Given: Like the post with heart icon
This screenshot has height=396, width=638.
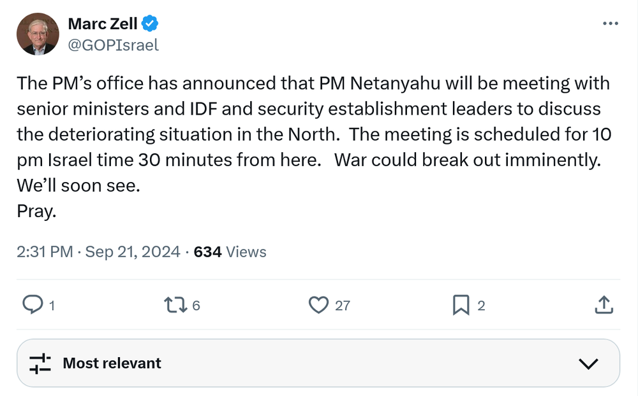Looking at the screenshot, I should [x=318, y=305].
